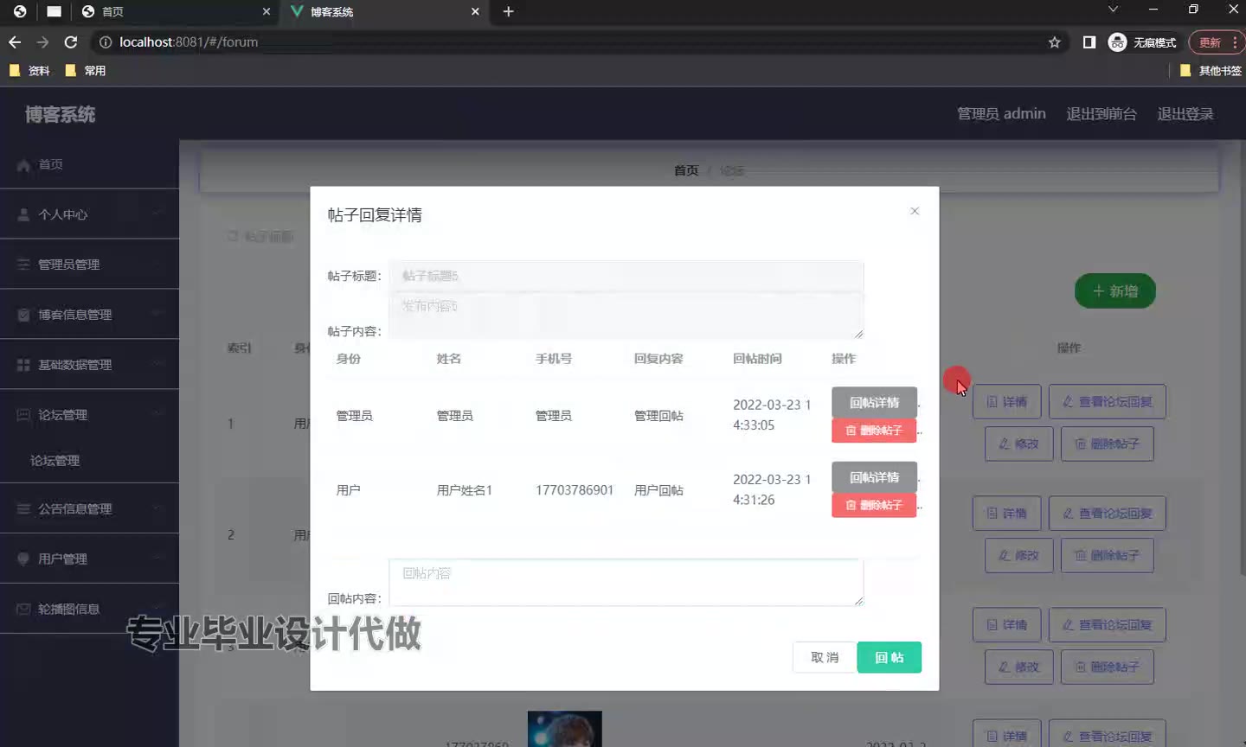Click the lines icon beside 公告信息管理

tap(23, 509)
